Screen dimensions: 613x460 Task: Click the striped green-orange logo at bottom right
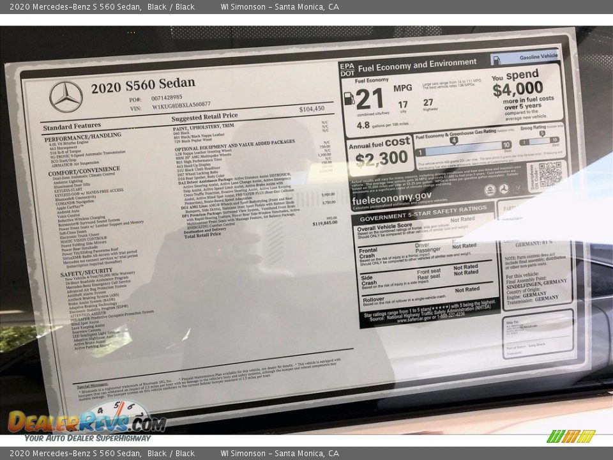click(x=571, y=436)
